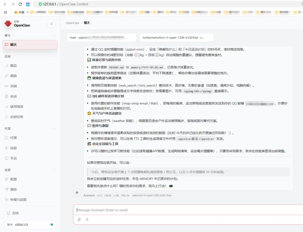Open 技能 skills in sidebar
This screenshot has width=303, height=232.
tap(30, 148)
